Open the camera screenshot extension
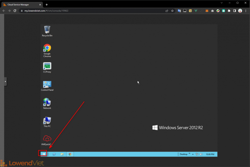 pos(212,11)
